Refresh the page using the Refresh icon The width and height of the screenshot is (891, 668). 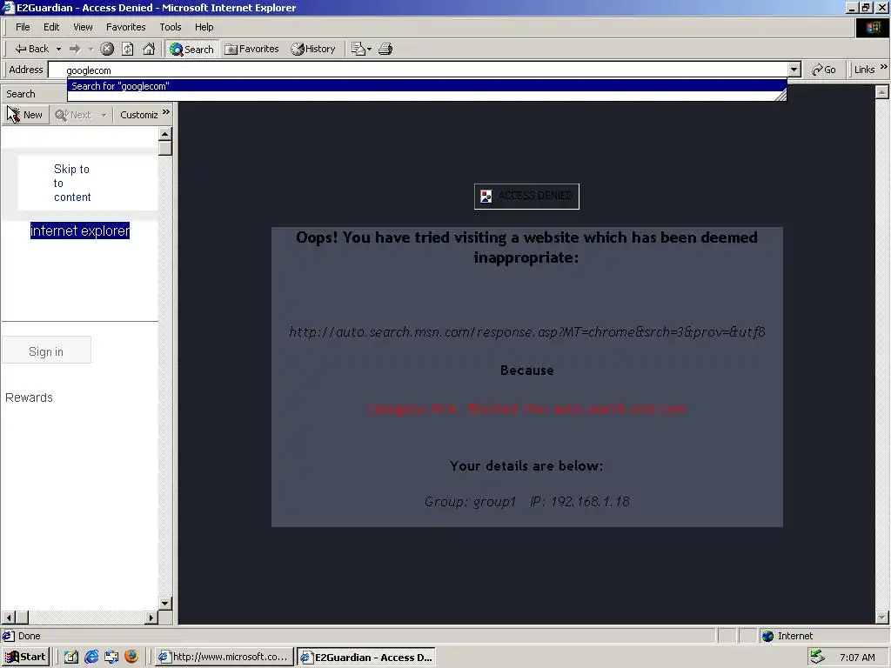[x=128, y=49]
